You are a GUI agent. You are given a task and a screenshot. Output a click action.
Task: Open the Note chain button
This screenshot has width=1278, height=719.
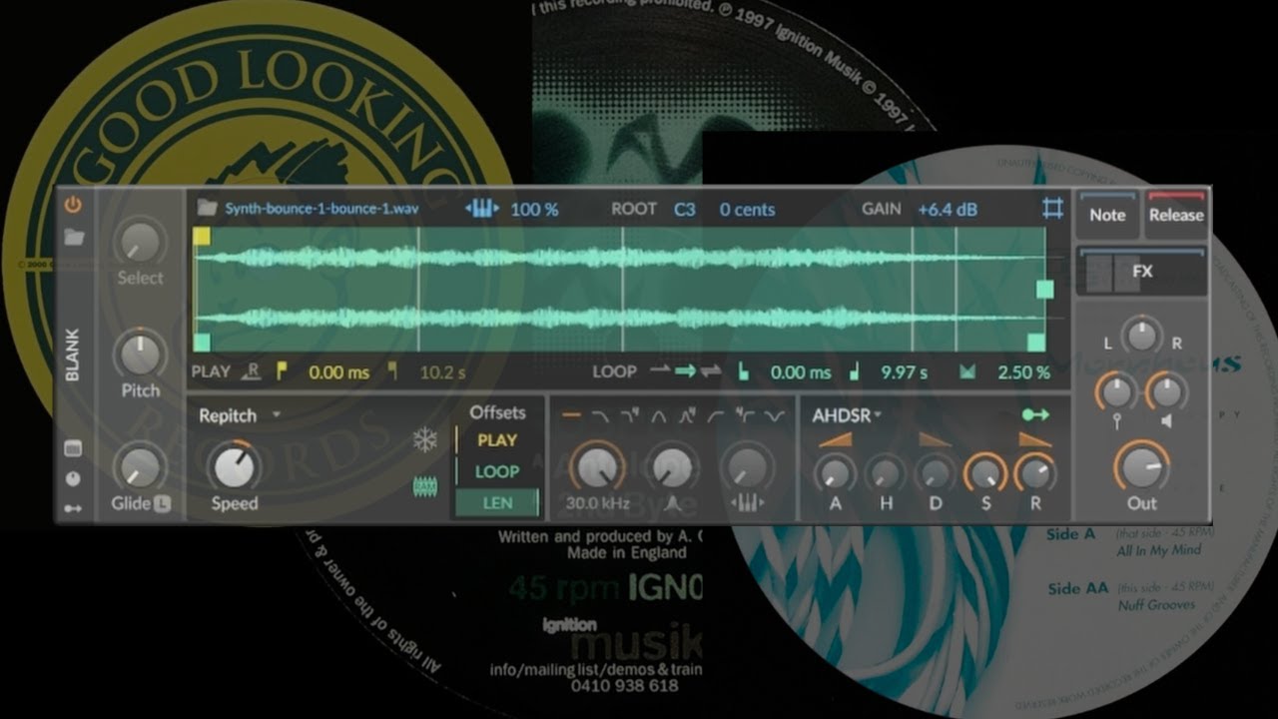pyautogui.click(x=1108, y=215)
